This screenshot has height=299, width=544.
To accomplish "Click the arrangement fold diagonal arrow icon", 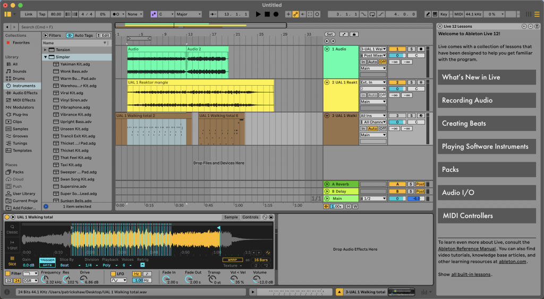I will [344, 35].
